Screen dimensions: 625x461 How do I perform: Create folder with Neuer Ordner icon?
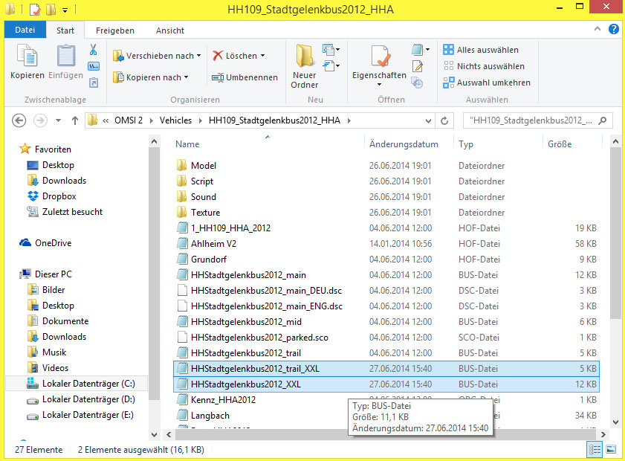(305, 56)
